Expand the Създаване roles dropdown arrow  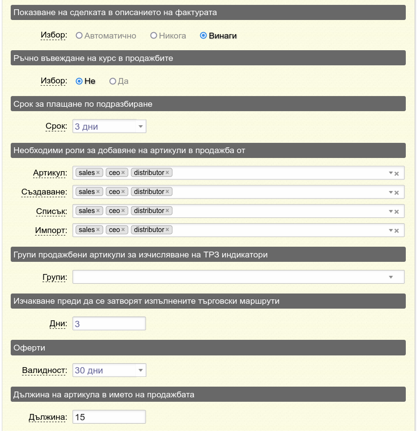[x=391, y=192]
